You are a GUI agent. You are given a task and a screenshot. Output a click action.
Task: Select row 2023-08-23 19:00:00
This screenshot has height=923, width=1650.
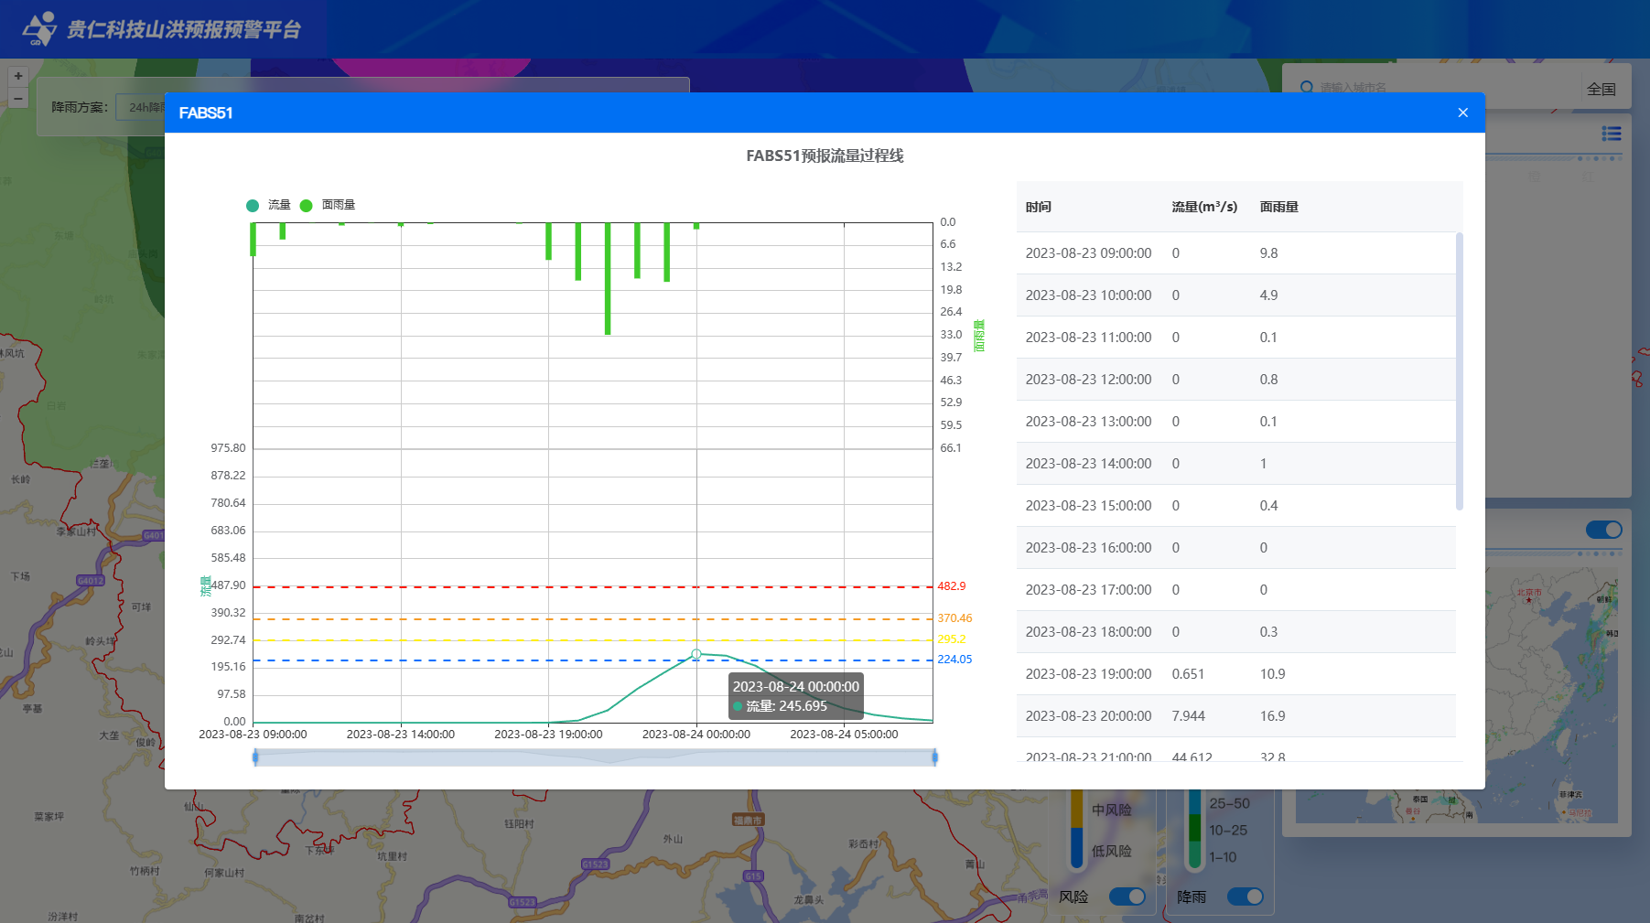(1235, 674)
